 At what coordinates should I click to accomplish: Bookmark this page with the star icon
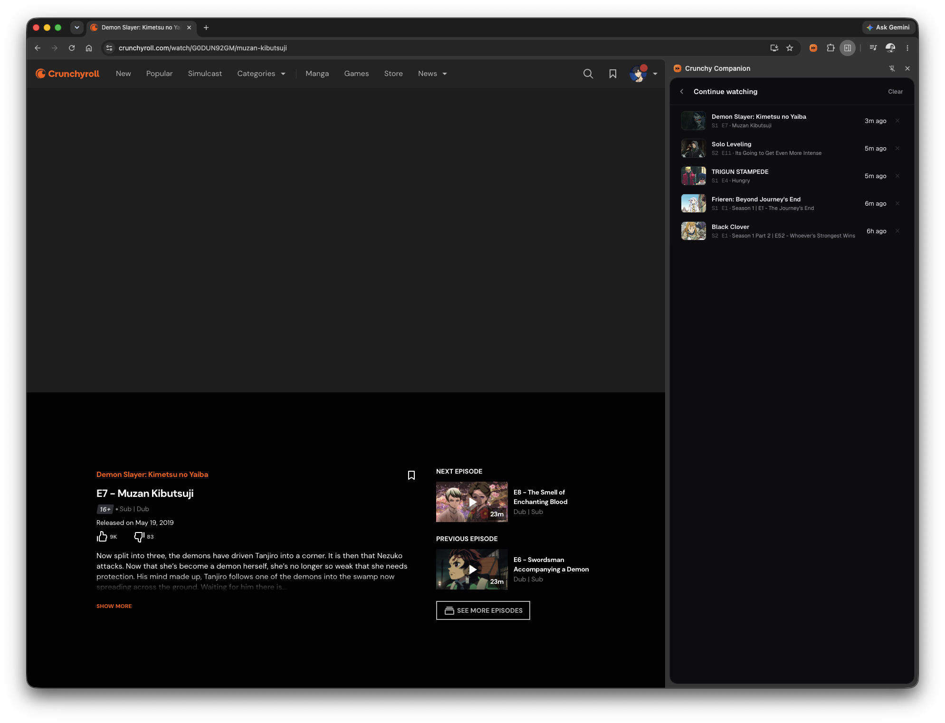click(x=790, y=48)
